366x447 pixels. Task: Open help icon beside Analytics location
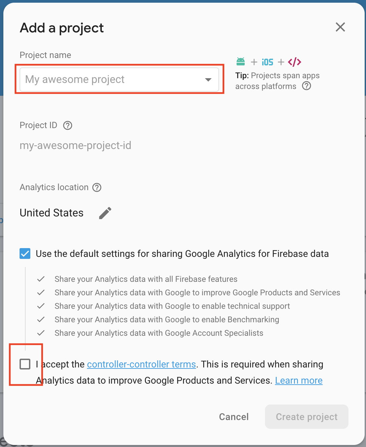point(97,187)
